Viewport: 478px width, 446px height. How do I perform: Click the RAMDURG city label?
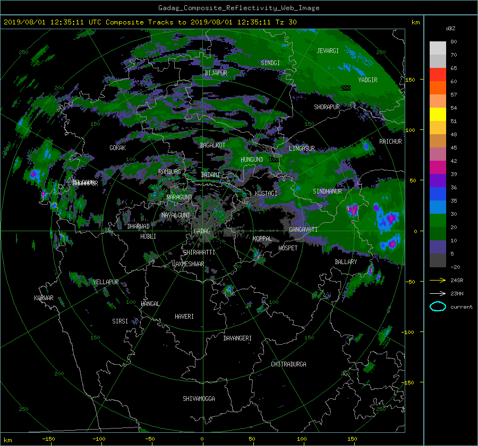point(169,172)
